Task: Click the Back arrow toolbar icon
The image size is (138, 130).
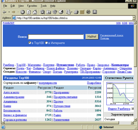Action: pos(5,12)
